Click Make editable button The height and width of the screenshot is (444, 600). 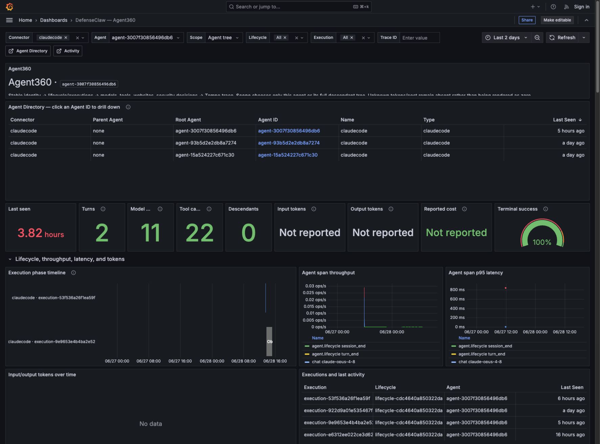coord(557,20)
